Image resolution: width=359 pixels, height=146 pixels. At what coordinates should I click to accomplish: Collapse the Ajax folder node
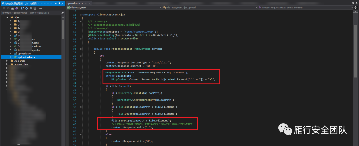tap(7, 17)
